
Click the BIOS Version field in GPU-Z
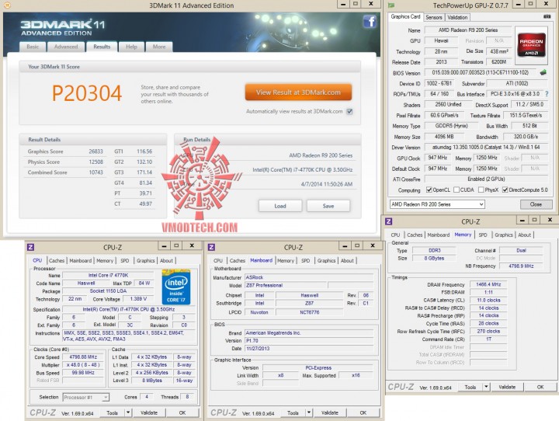pos(481,72)
